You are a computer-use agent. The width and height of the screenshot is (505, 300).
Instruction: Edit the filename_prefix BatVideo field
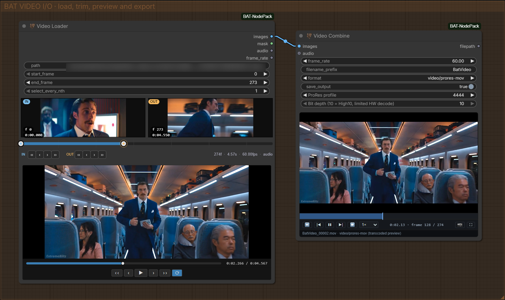[x=388, y=70]
